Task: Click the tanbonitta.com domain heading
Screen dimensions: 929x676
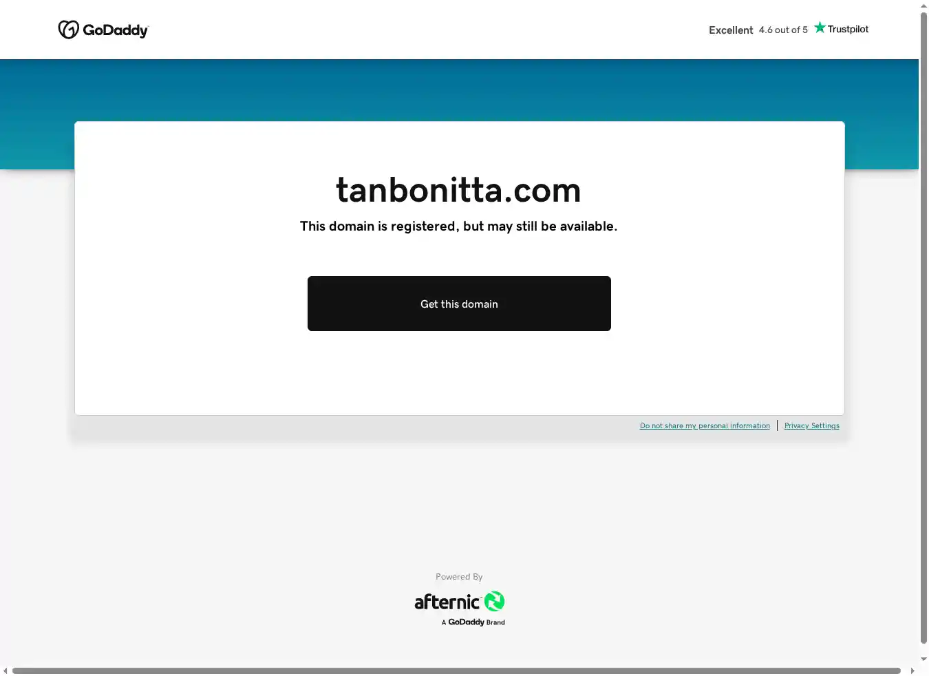Action: coord(459,190)
